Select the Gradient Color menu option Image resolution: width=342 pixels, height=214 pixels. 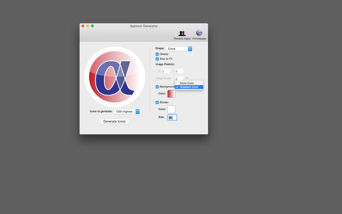189,87
